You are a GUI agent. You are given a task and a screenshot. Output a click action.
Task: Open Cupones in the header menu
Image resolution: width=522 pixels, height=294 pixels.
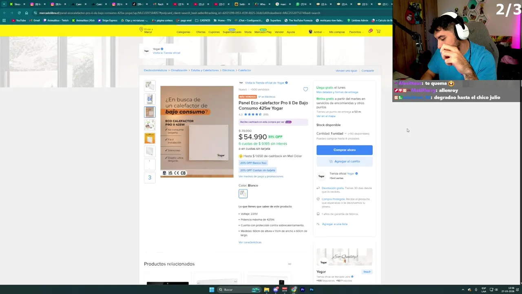click(x=214, y=32)
